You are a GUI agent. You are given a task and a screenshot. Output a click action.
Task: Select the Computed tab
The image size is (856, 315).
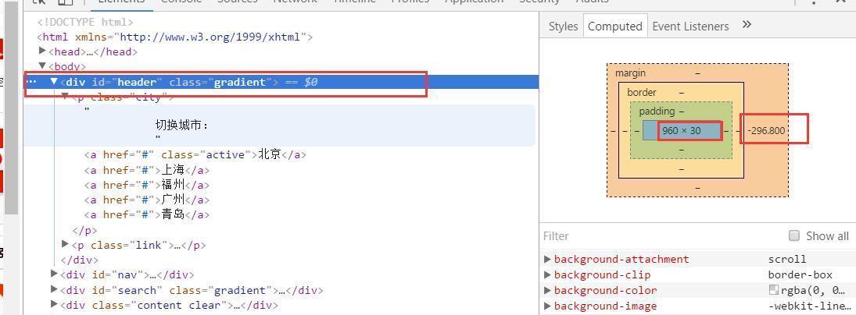[614, 26]
